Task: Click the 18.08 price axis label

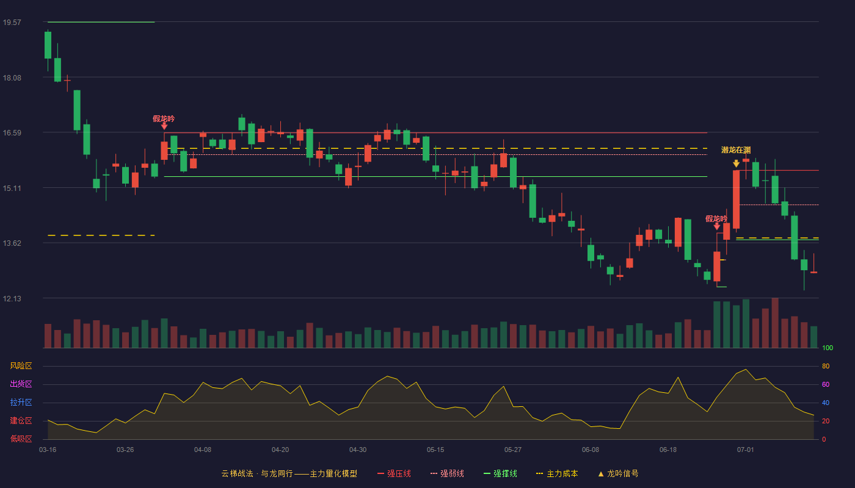Action: [12, 78]
